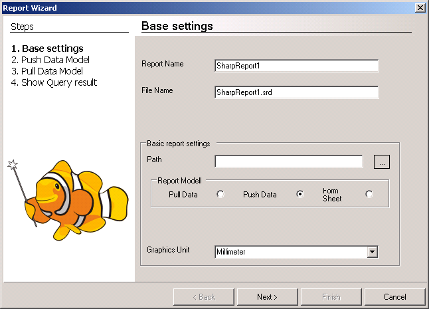429x309 pixels.
Task: Select the Push Data radio button
Action: click(300, 194)
